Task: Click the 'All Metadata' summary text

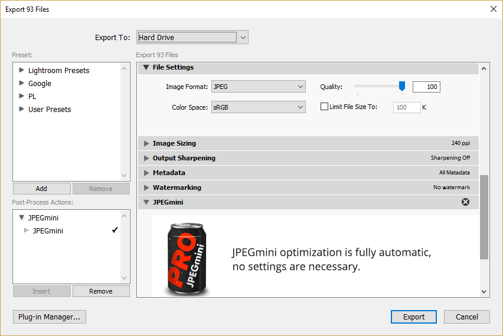Action: [454, 172]
